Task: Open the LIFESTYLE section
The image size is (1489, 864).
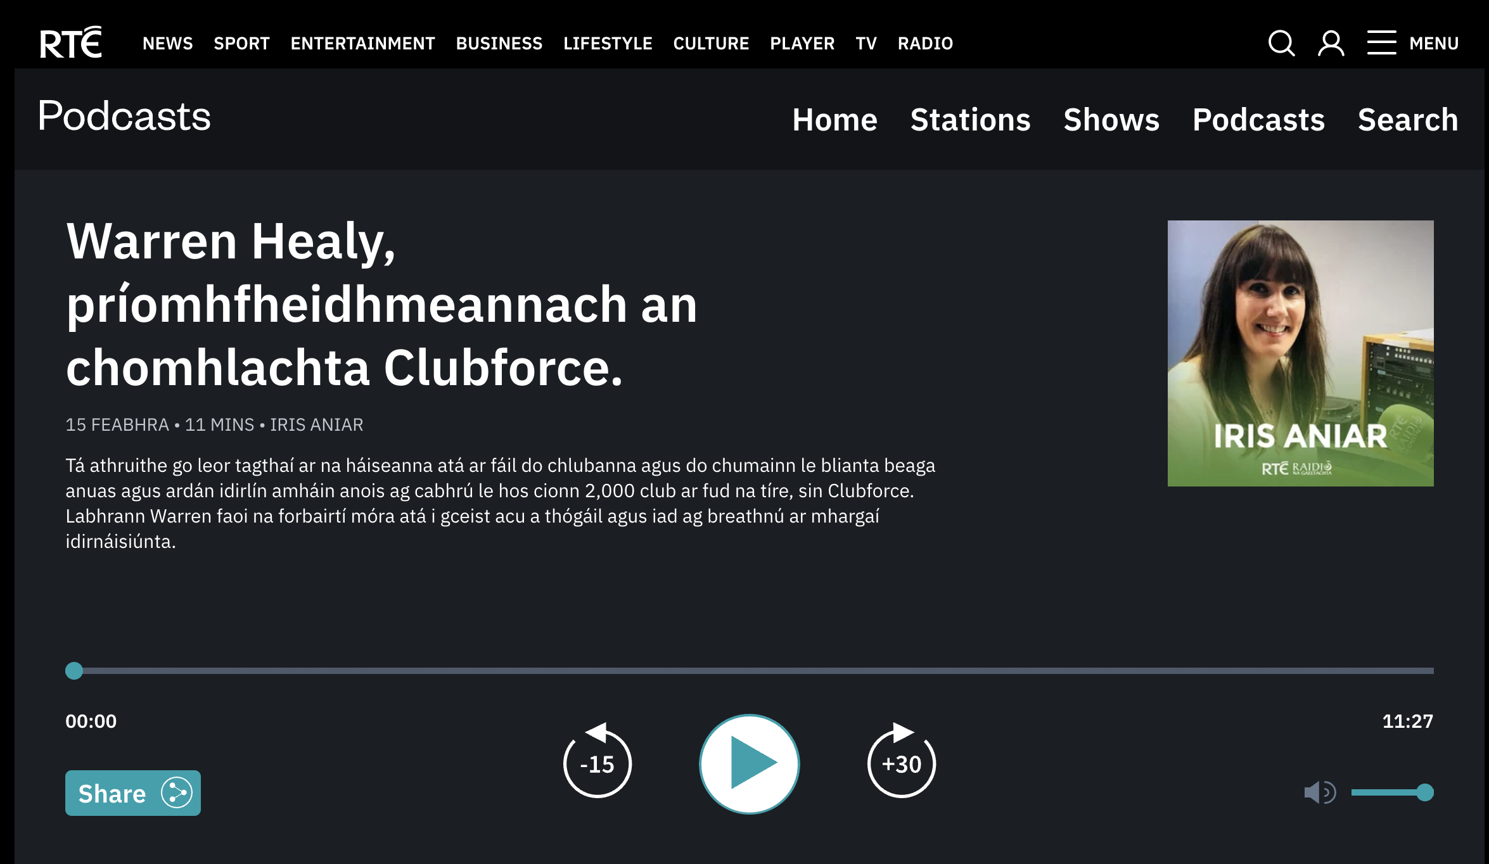Action: click(608, 43)
